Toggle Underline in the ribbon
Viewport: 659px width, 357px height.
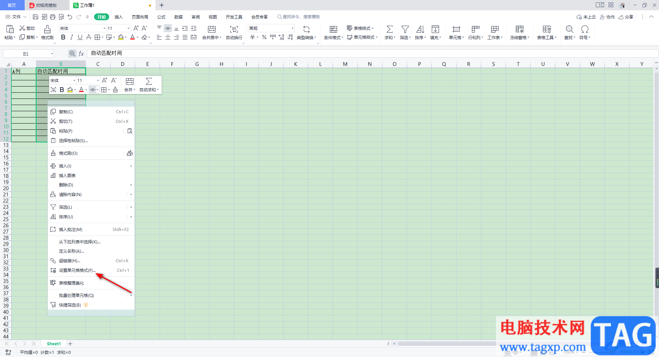pos(80,37)
